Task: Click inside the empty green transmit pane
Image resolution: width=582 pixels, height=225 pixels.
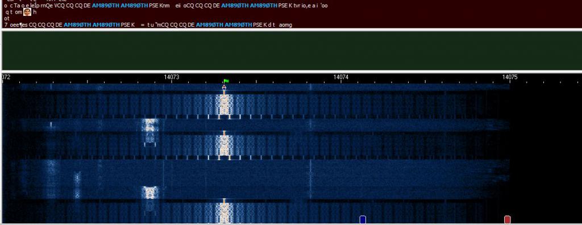Action: coord(292,51)
